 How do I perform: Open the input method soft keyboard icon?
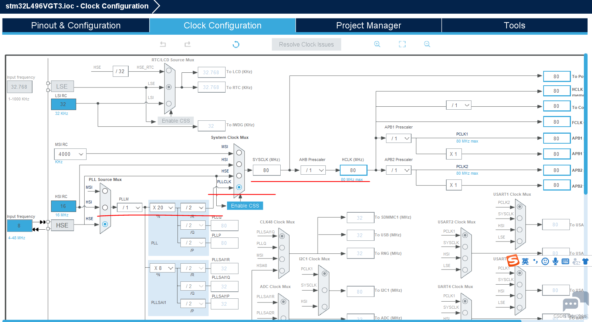coord(565,261)
